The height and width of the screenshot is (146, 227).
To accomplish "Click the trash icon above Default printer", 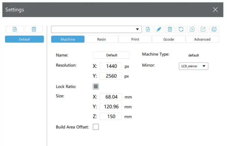I will click(34, 29).
